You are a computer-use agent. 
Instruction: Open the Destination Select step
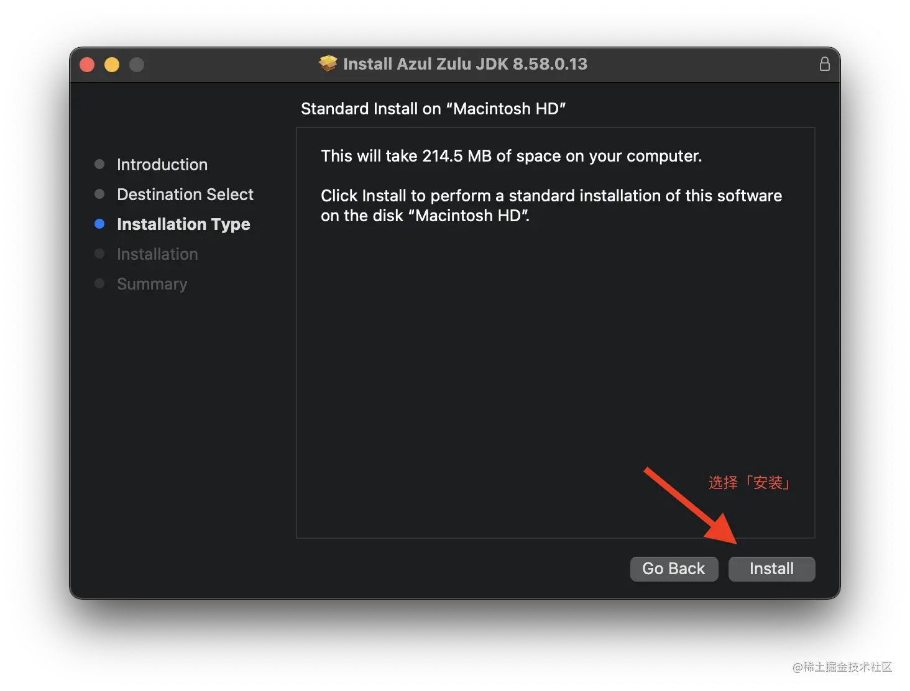click(185, 194)
